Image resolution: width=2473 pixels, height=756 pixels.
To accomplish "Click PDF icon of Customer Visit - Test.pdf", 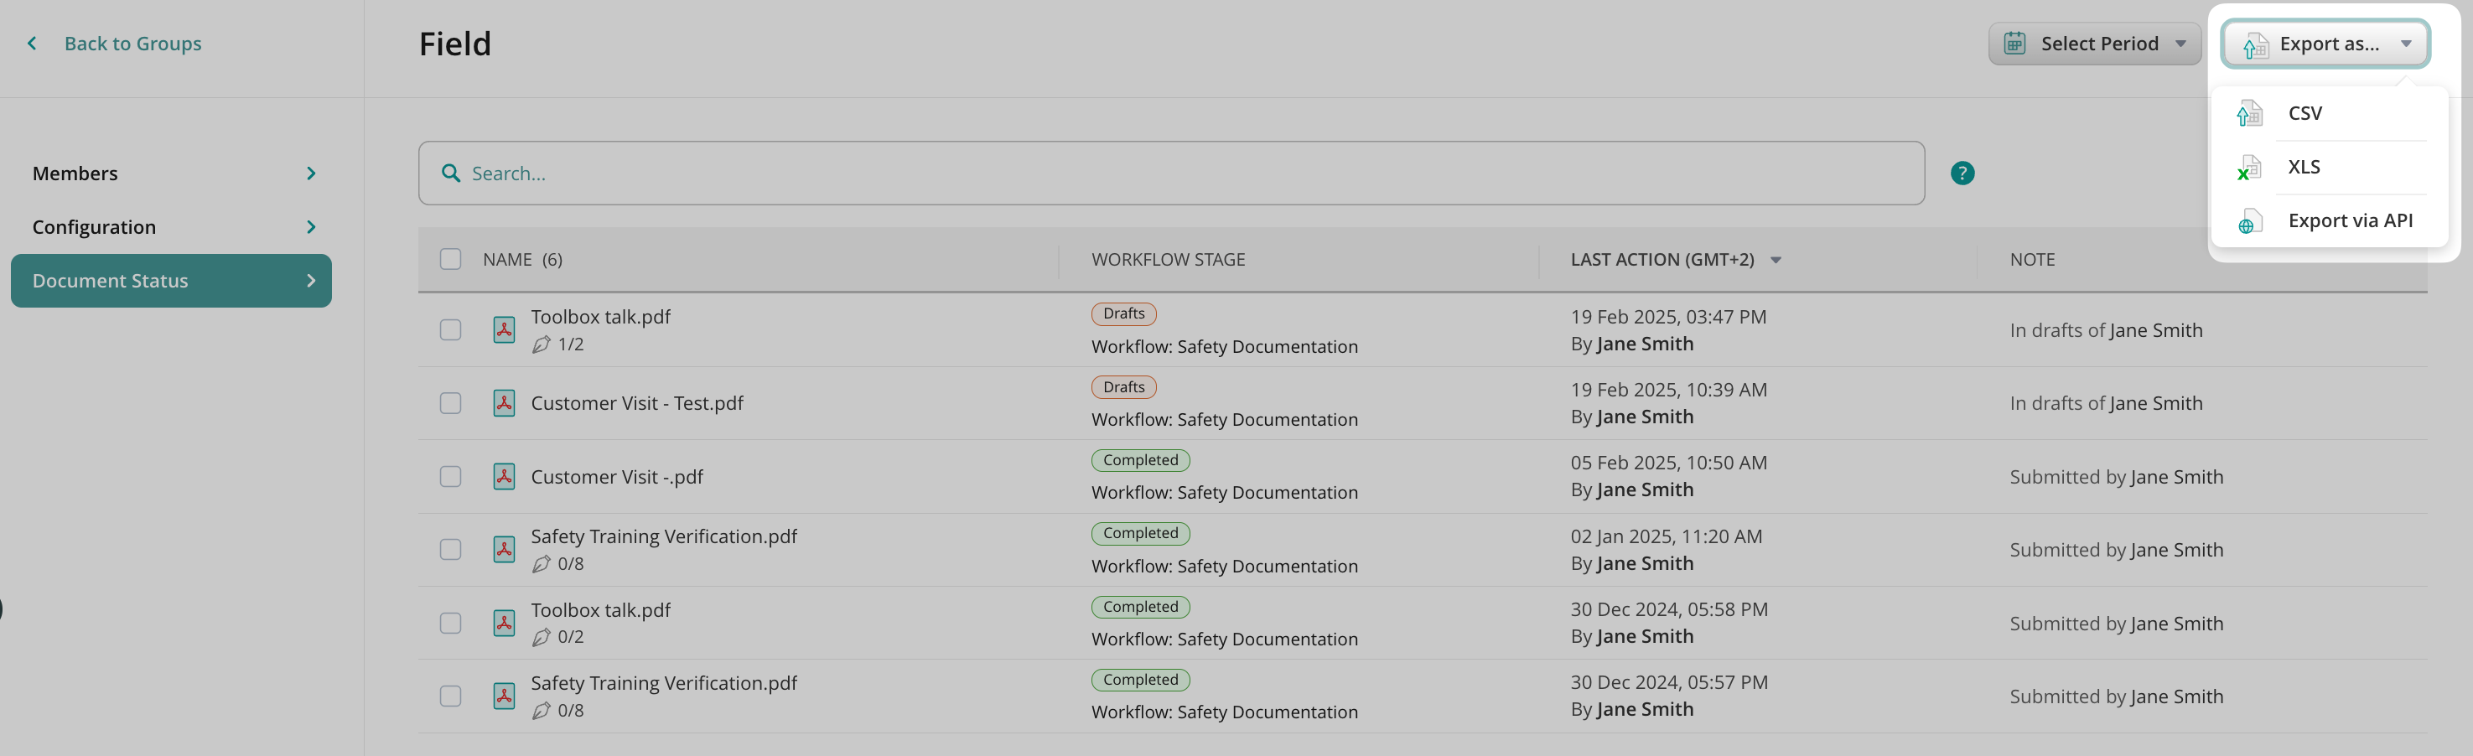I will pyautogui.click(x=504, y=403).
